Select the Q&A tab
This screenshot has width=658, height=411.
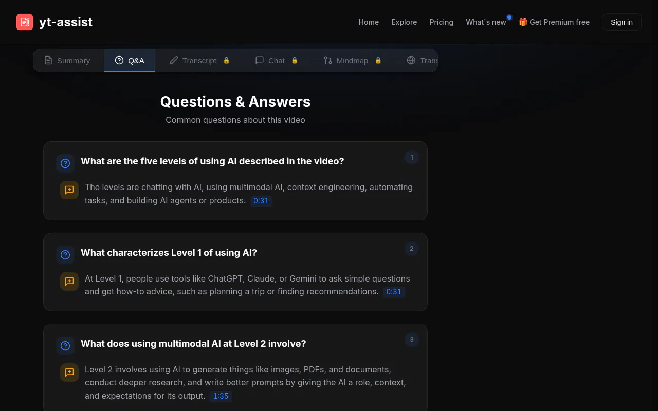point(130,61)
